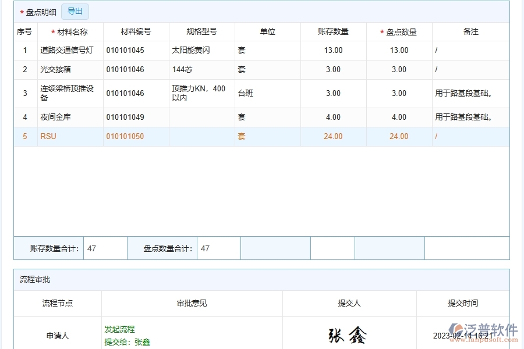Click the 盘点数量合计 input field
Screen dimensions: 524x349
[218, 248]
